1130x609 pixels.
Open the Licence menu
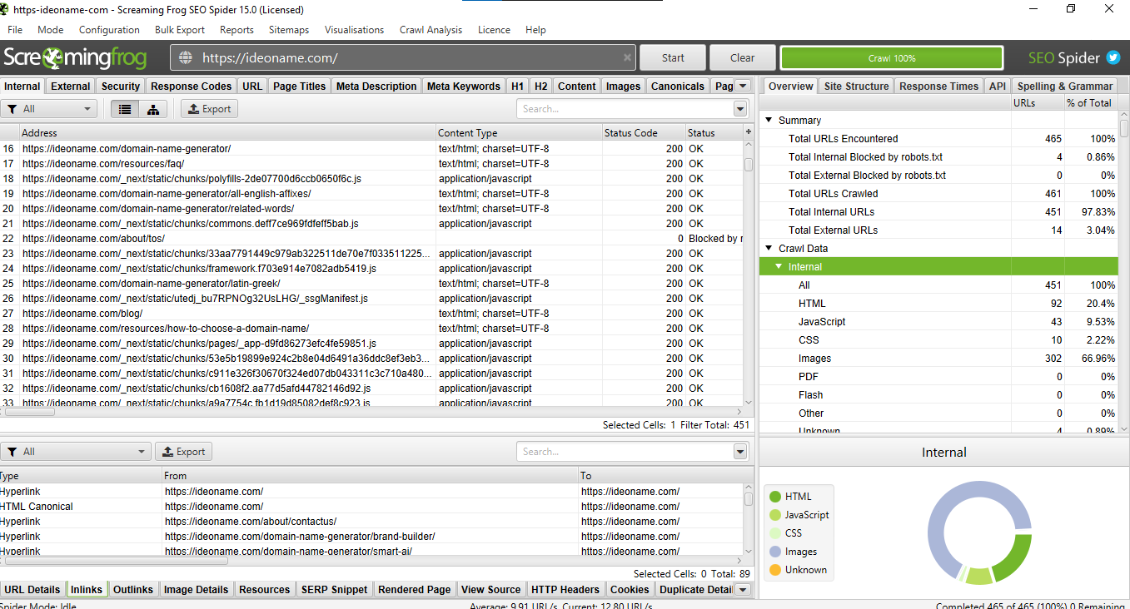(494, 30)
